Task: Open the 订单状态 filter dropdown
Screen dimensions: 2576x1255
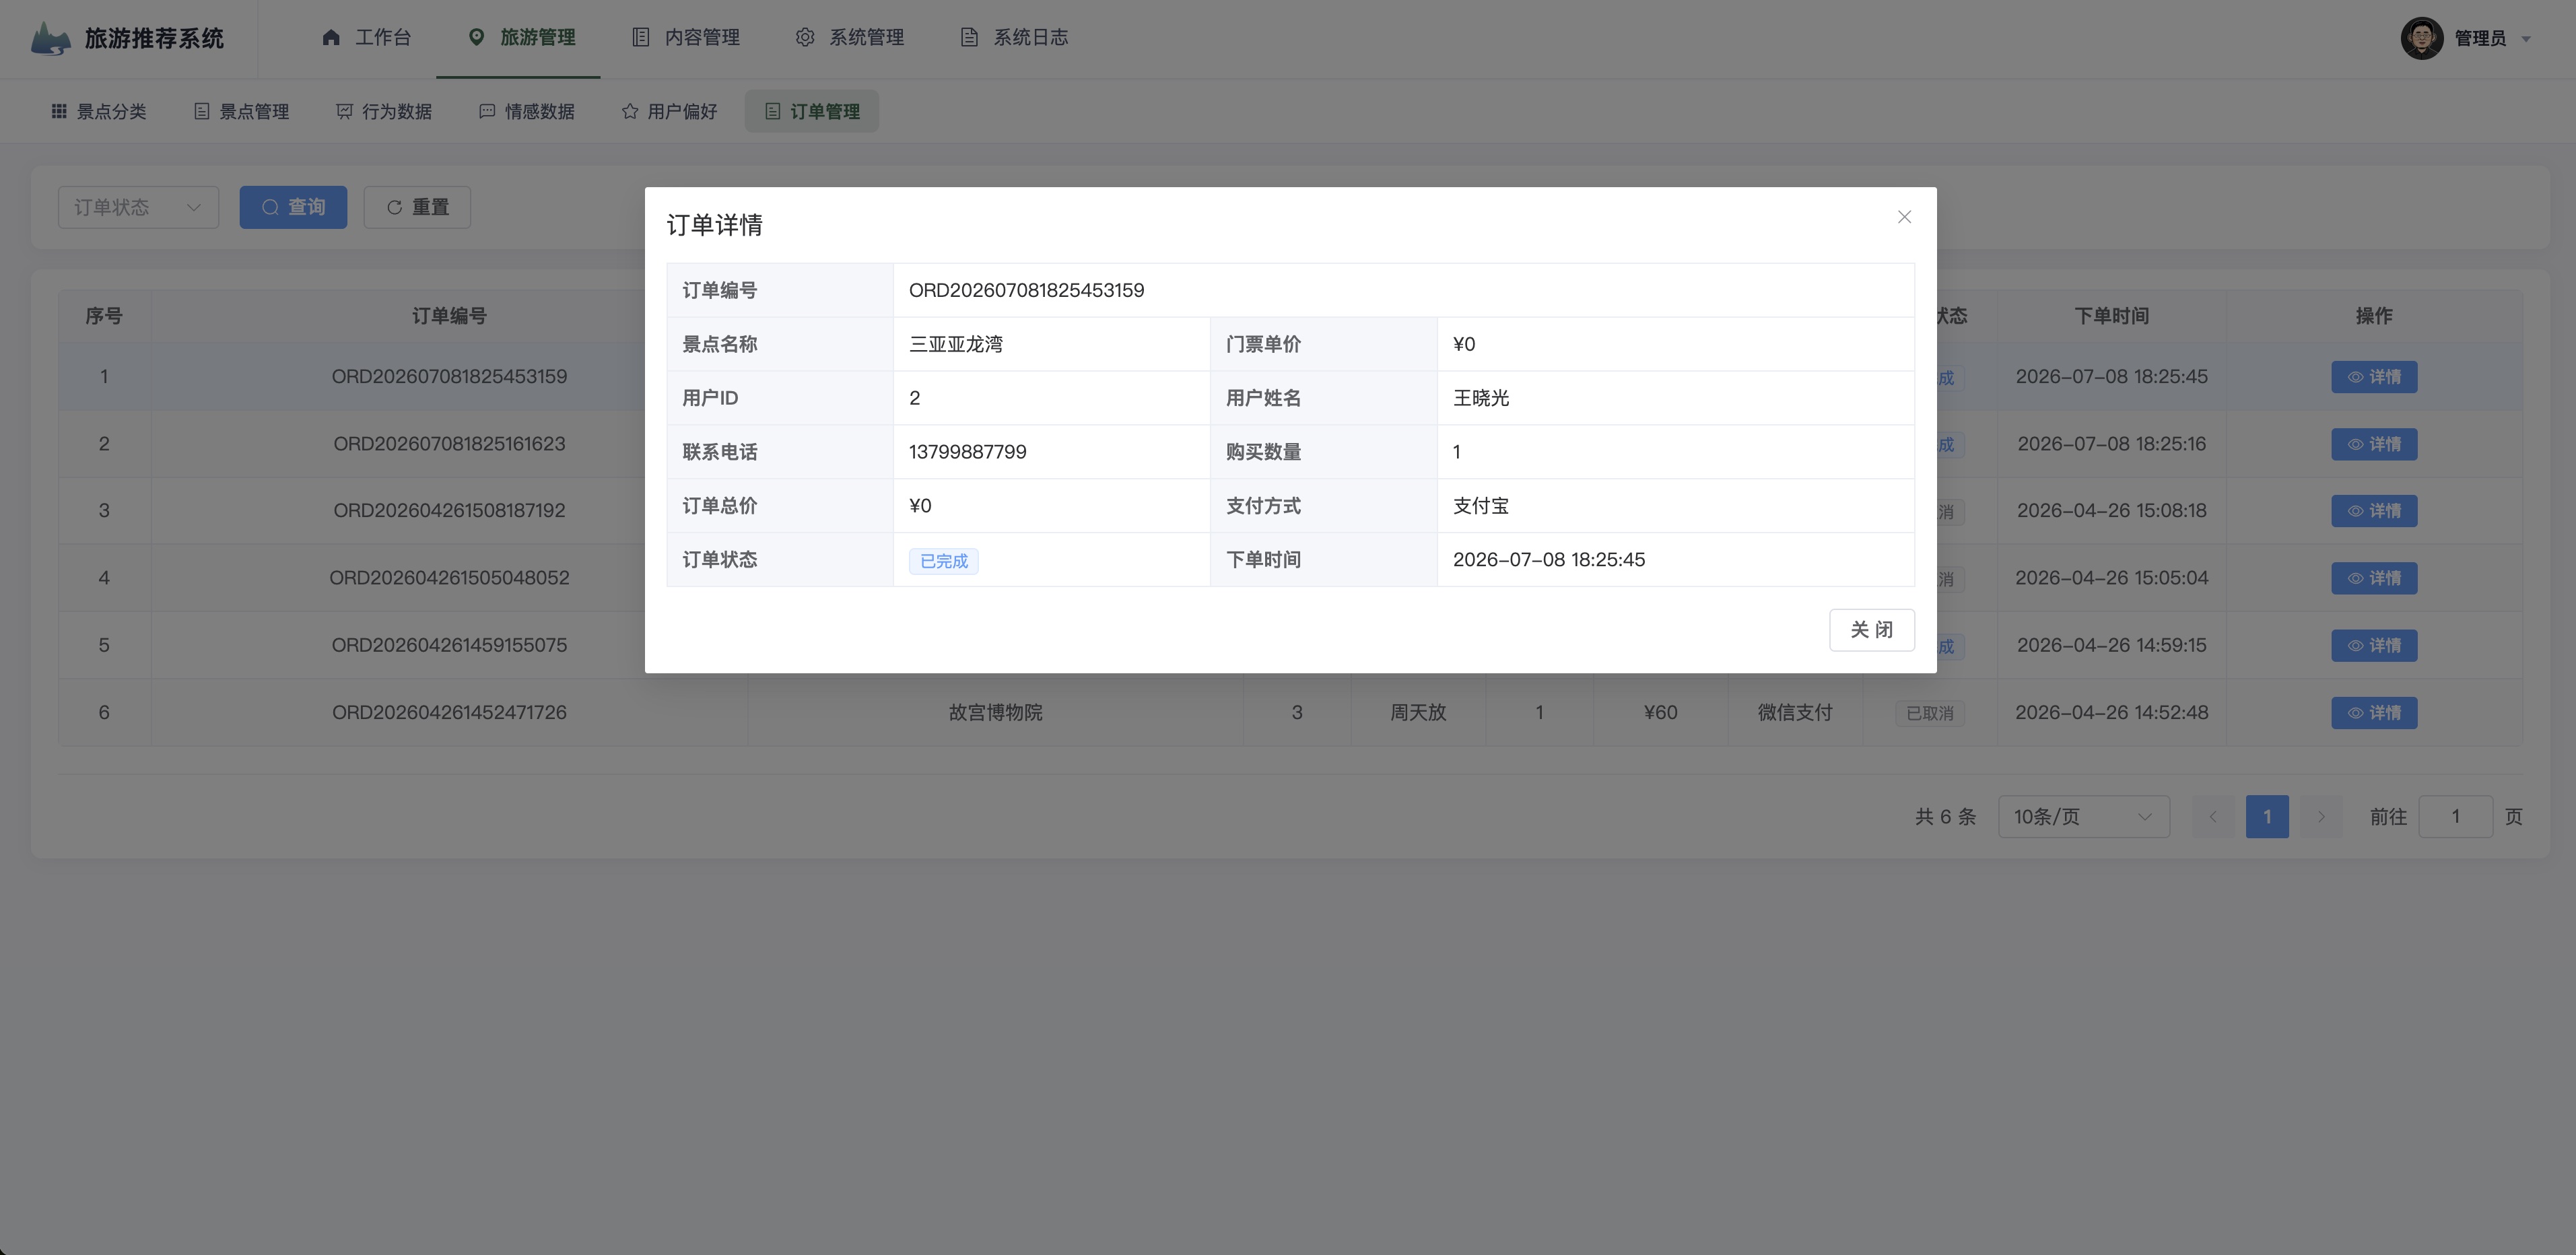Action: pyautogui.click(x=138, y=207)
